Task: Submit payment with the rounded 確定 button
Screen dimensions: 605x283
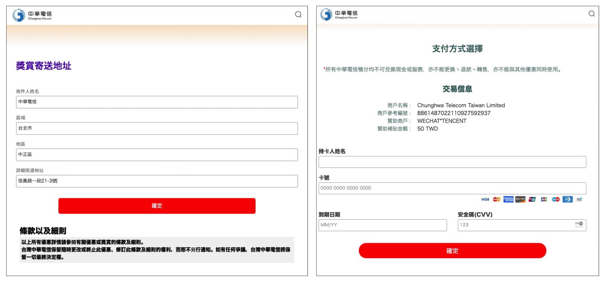Action: [452, 251]
